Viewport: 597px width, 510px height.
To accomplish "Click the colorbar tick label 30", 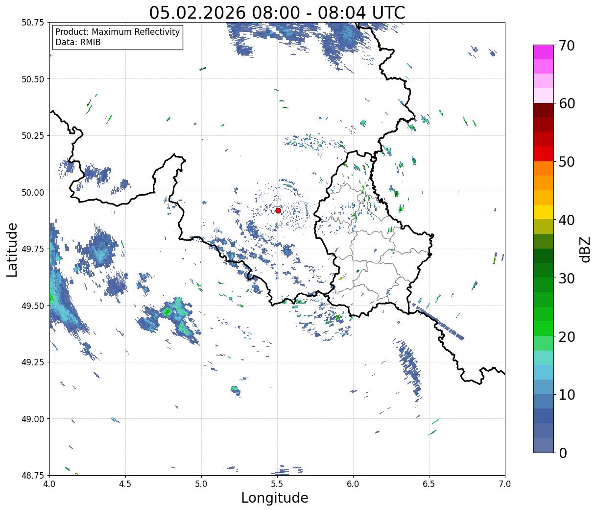I will [x=567, y=278].
